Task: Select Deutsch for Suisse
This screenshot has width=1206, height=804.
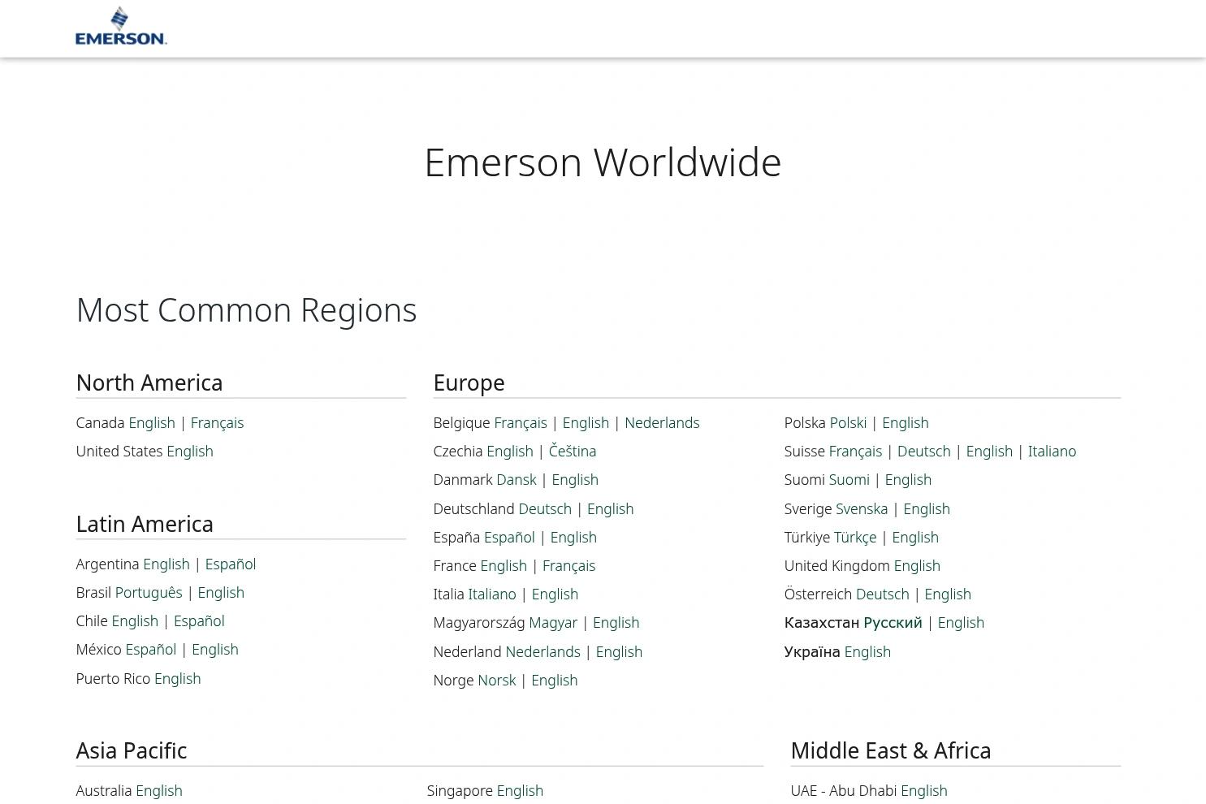Action: (x=924, y=451)
